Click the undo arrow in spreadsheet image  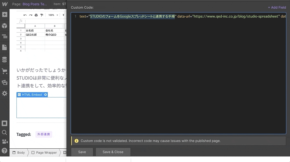[x=25, y=15]
